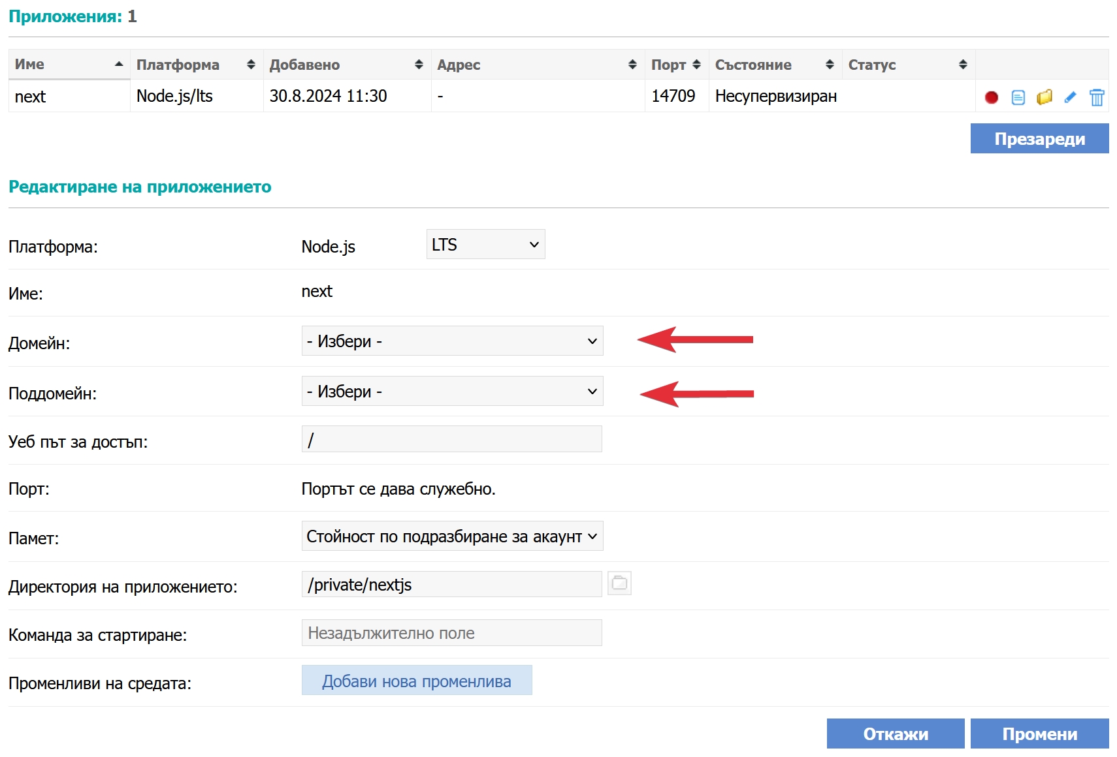This screenshot has height=757, width=1117.
Task: Click the red stop icon for next app
Action: coord(991,97)
